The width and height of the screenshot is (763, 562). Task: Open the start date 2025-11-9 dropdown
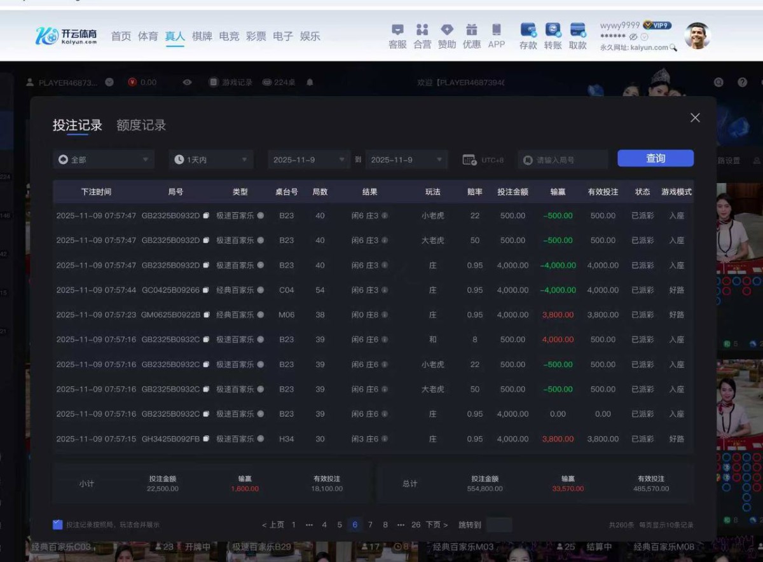(x=308, y=160)
